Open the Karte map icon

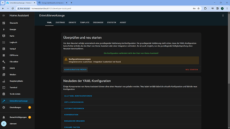[x=4, y=36]
